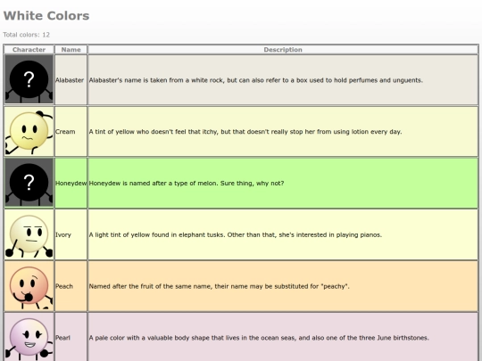Select the Alabaster name cell
The width and height of the screenshot is (482, 361).
tap(71, 80)
